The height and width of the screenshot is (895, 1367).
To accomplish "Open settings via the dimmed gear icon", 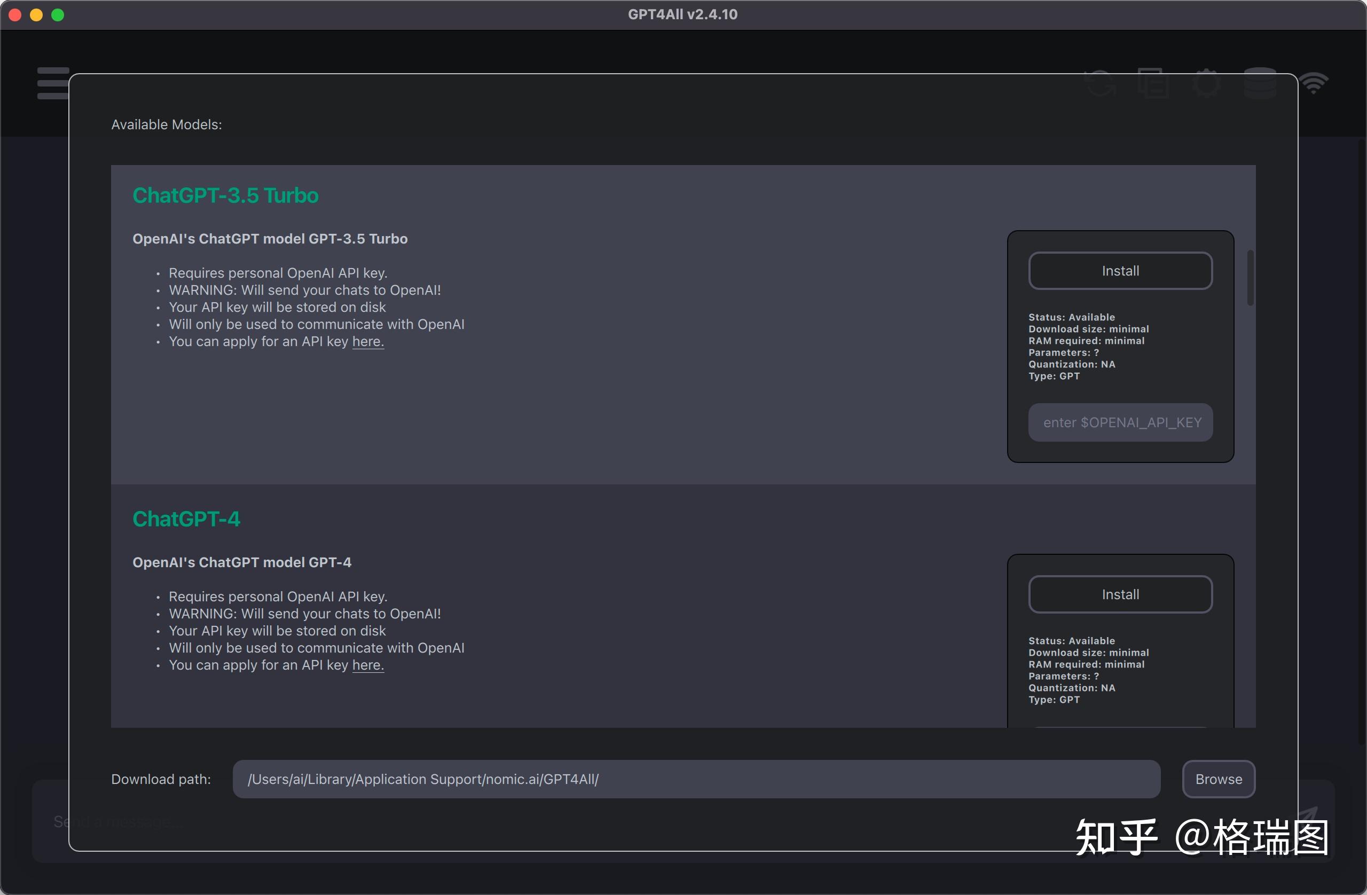I will [x=1206, y=83].
